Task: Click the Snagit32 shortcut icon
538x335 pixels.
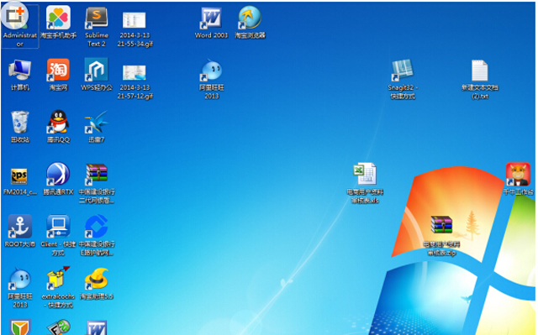Action: coord(403,70)
